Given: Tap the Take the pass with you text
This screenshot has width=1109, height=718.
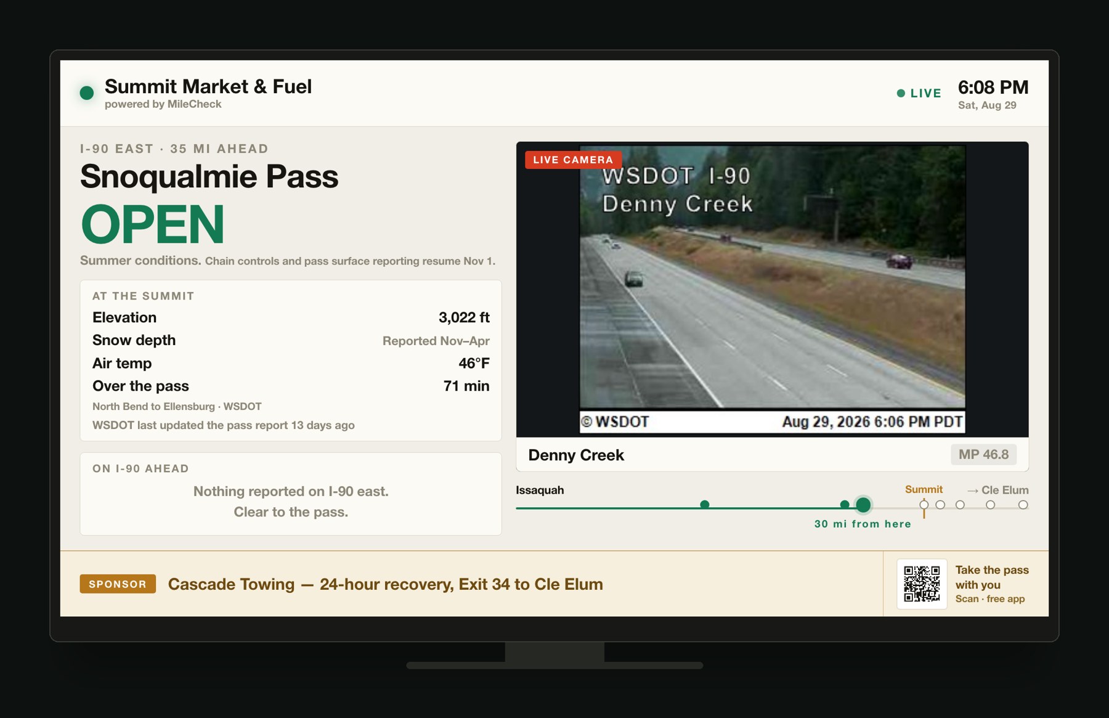Looking at the screenshot, I should (992, 577).
